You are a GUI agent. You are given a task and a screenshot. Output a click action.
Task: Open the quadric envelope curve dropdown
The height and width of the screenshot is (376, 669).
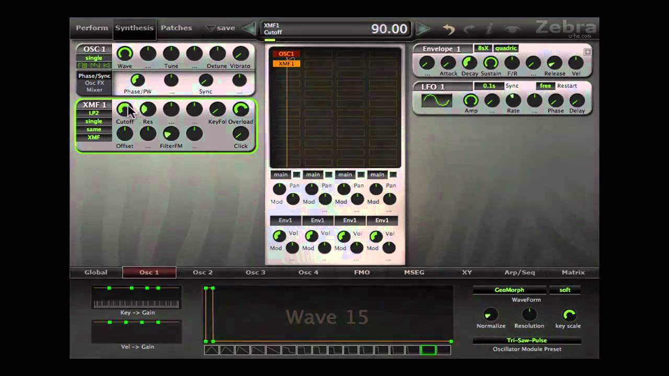click(x=506, y=48)
